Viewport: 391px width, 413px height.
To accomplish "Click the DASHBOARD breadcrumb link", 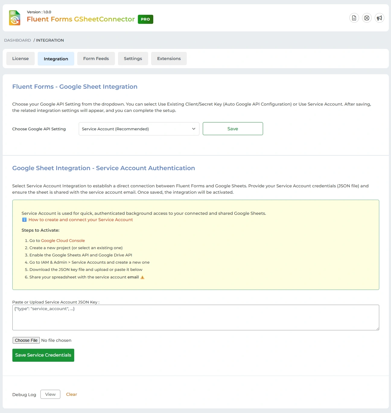I will click(17, 40).
